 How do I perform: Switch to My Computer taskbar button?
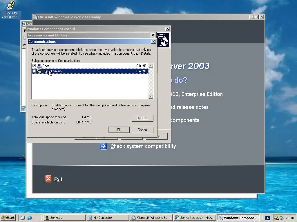tap(108, 218)
